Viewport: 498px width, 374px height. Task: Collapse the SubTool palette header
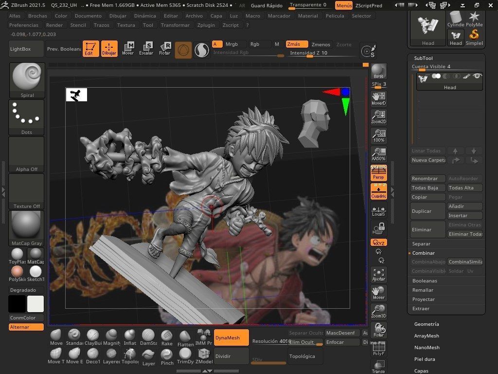tap(424, 58)
